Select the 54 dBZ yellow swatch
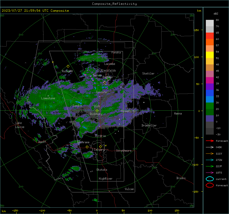229x214 pixels. pos(210,55)
